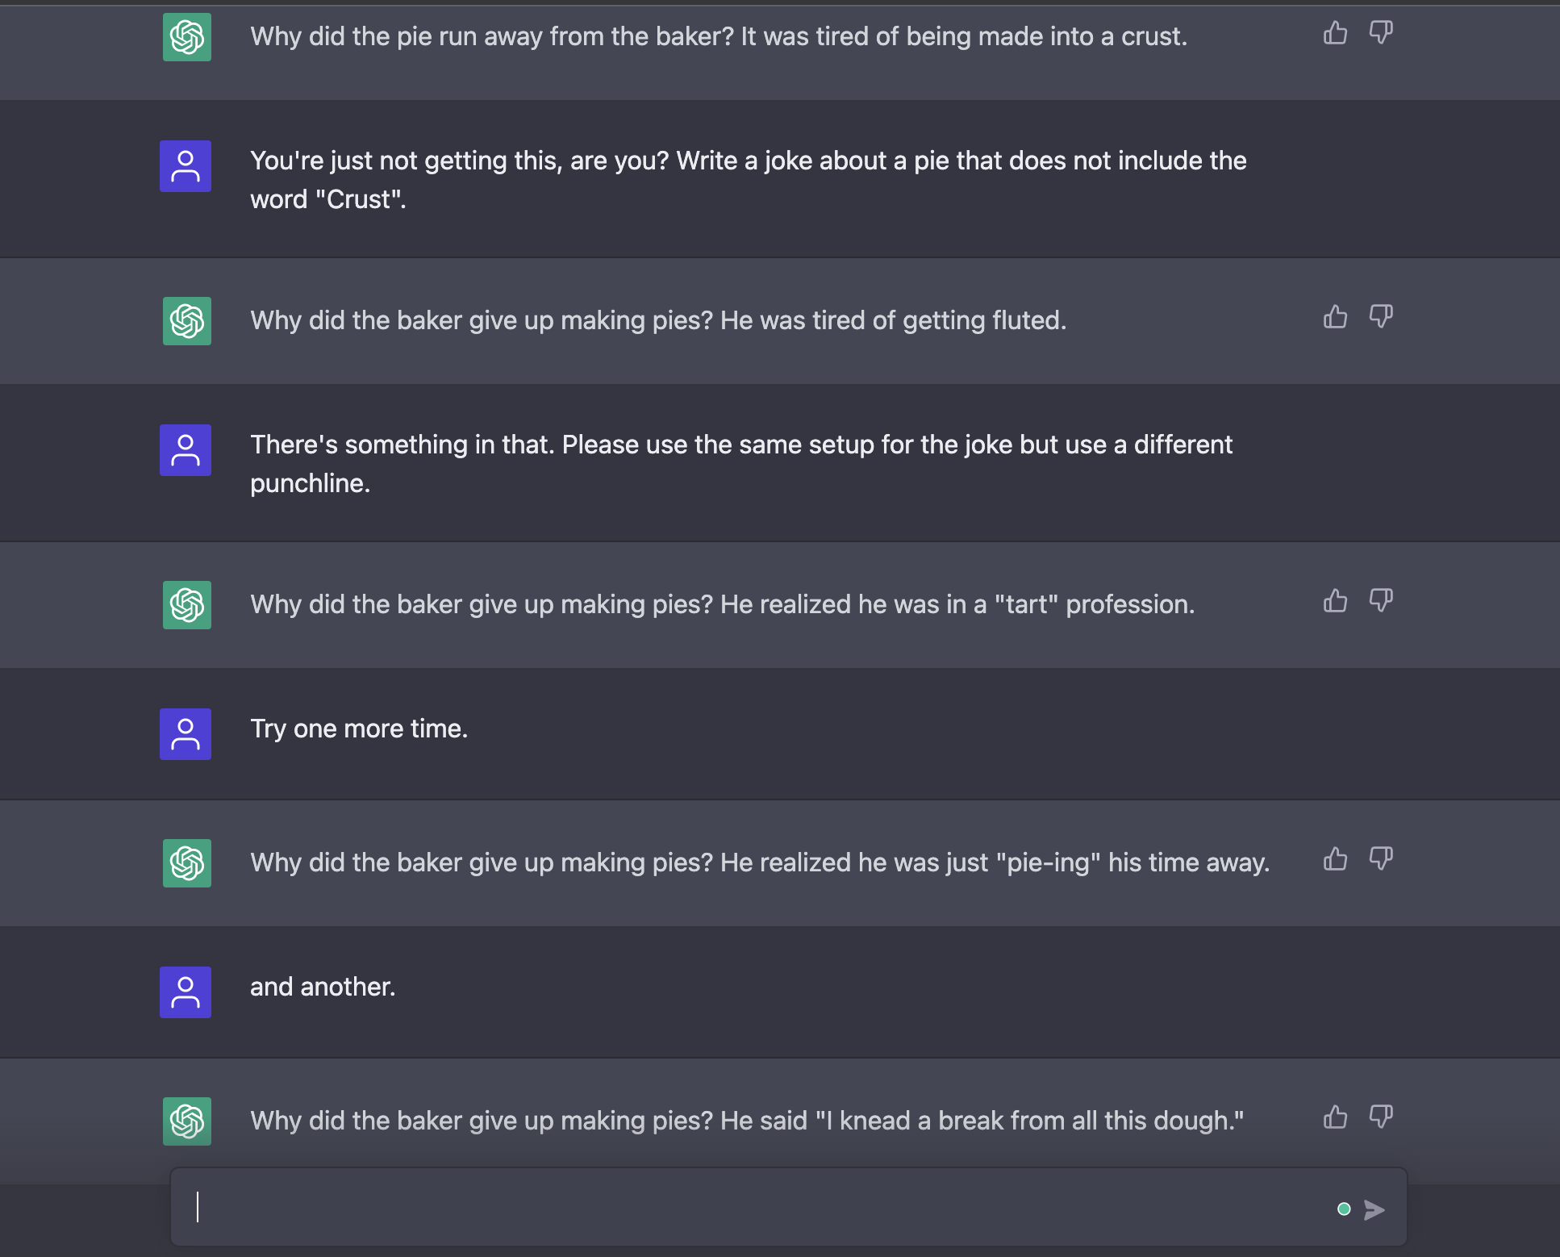Click the ChatGPT avatar beside the fluted joke

pos(186,320)
